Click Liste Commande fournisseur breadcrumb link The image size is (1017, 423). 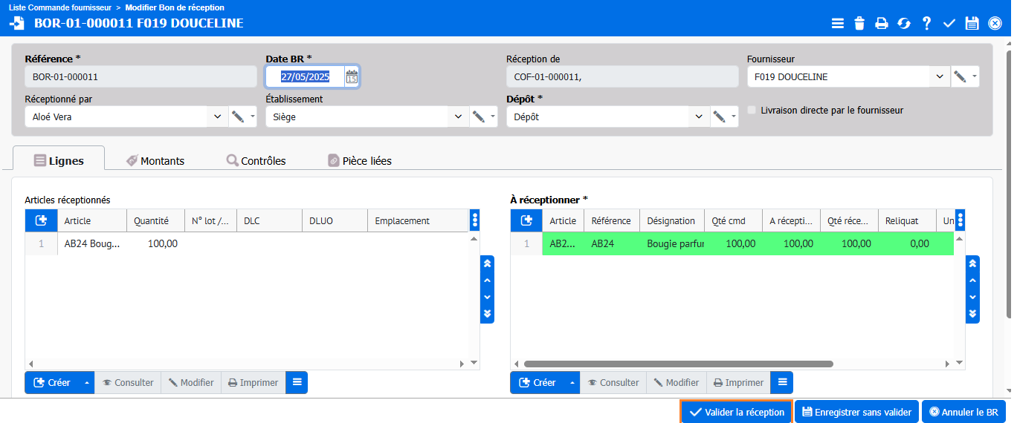tap(59, 7)
